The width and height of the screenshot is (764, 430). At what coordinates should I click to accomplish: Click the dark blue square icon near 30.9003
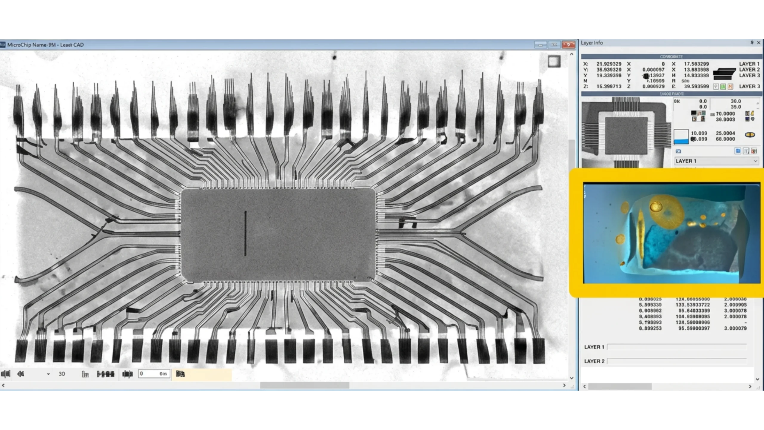point(747,119)
